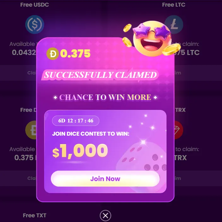
Task: Click the SUCCESSFULLY CLAIMED banner
Action: click(100, 75)
